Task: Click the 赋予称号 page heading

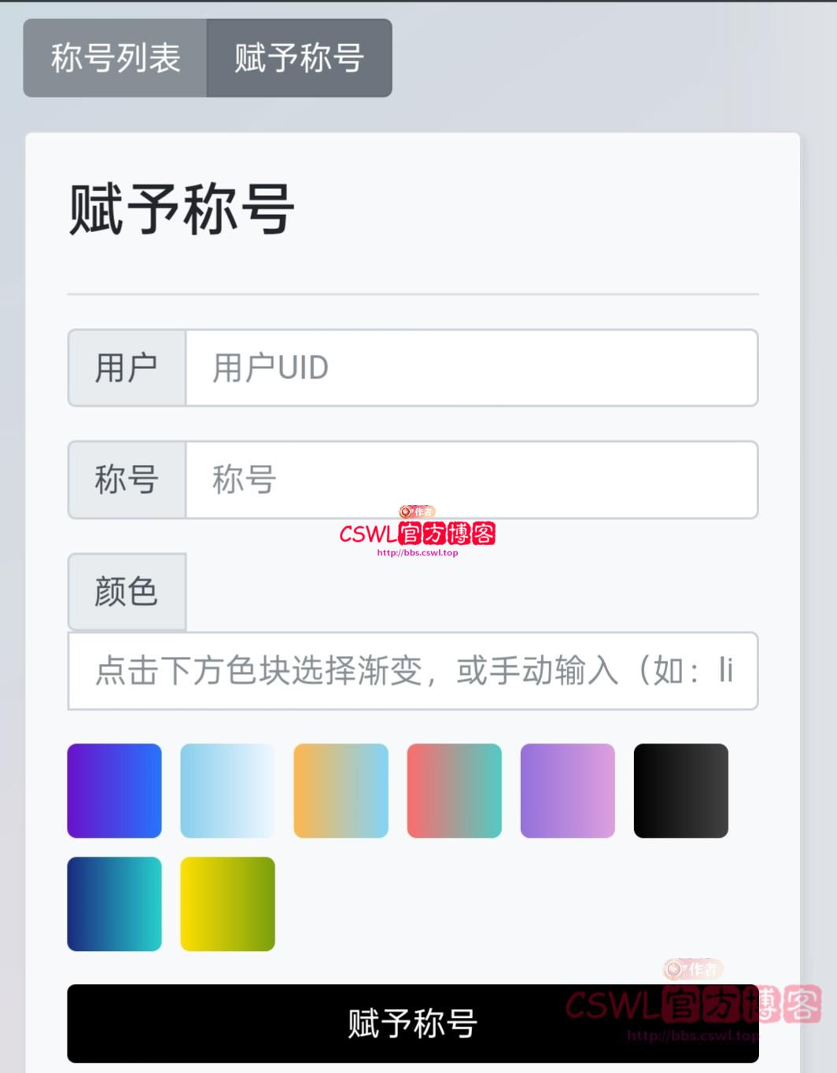Action: tap(182, 209)
